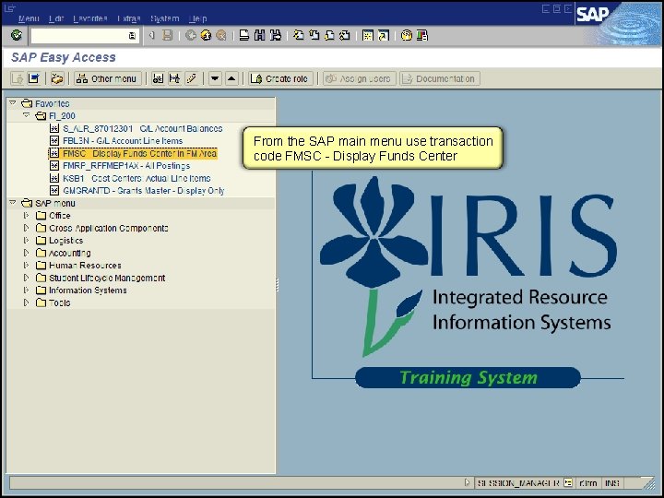Select FBL3N - G/L Account Line Items
664x498 pixels.
tap(123, 140)
